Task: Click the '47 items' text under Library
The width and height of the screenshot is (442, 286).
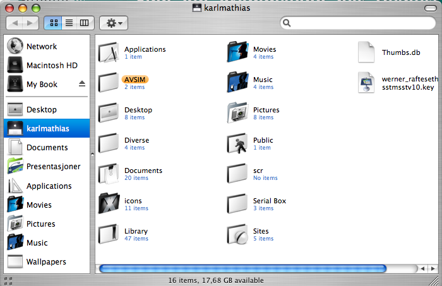Action: (136, 239)
